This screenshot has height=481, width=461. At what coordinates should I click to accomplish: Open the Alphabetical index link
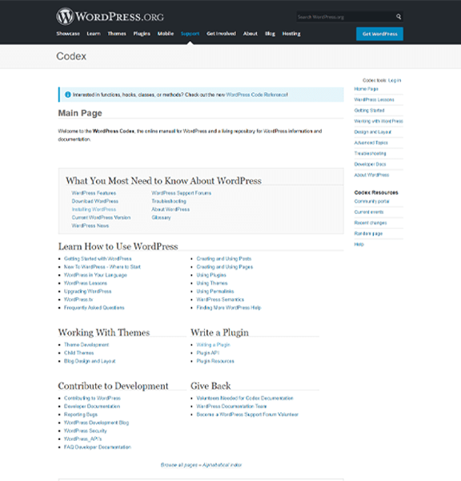[222, 465]
